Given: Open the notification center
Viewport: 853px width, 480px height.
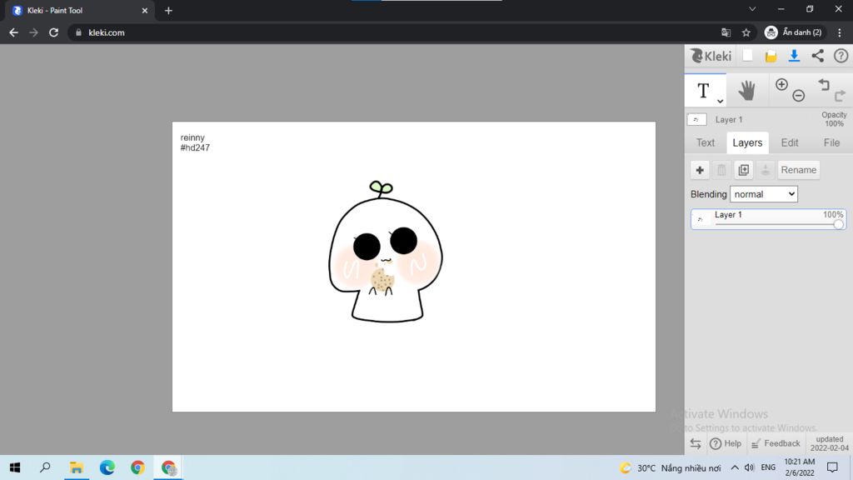Looking at the screenshot, I should (x=832, y=467).
